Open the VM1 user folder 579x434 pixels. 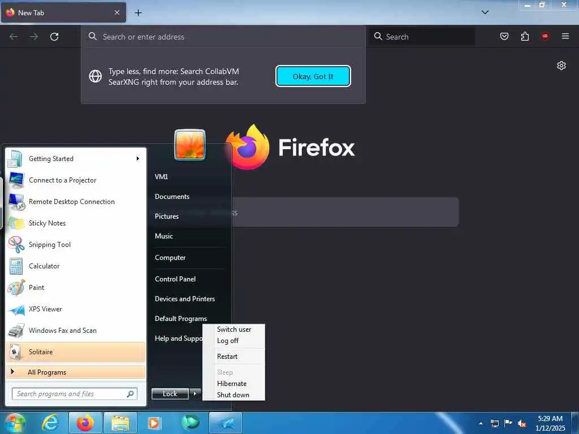coord(161,177)
